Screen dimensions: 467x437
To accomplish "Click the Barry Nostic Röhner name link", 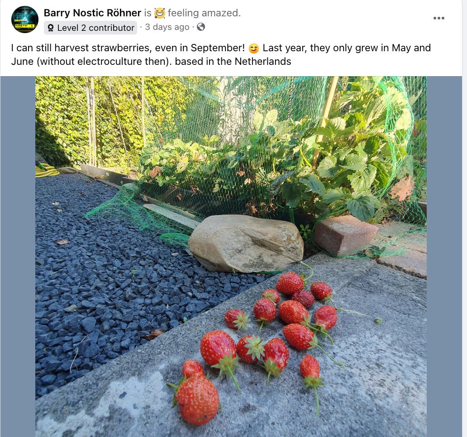I will tap(92, 13).
